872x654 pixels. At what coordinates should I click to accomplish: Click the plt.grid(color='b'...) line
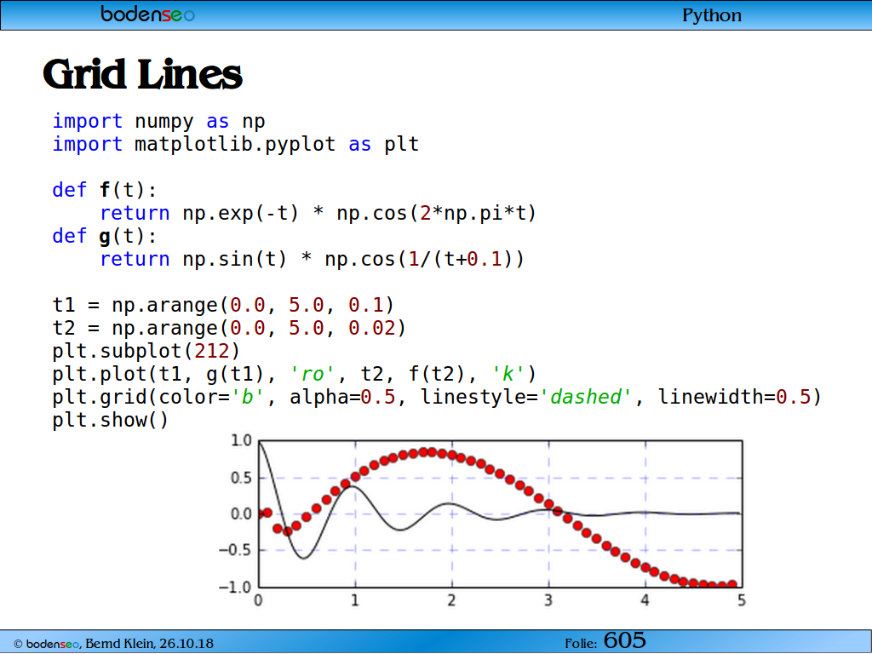tap(437, 397)
